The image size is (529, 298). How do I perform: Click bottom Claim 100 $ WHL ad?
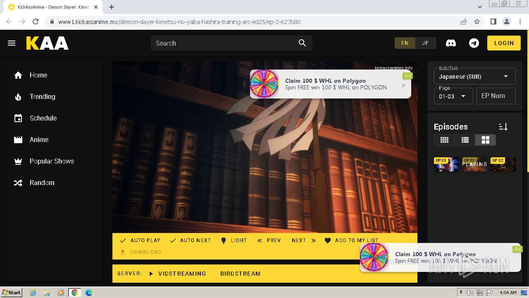(441, 257)
